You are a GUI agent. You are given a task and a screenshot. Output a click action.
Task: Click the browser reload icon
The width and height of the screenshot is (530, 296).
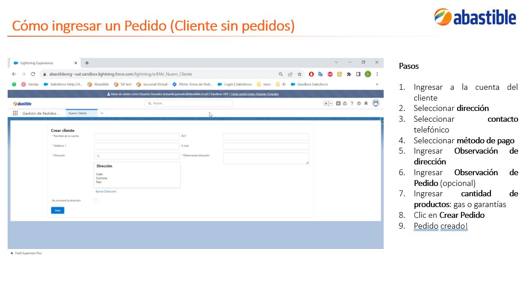[x=33, y=74]
